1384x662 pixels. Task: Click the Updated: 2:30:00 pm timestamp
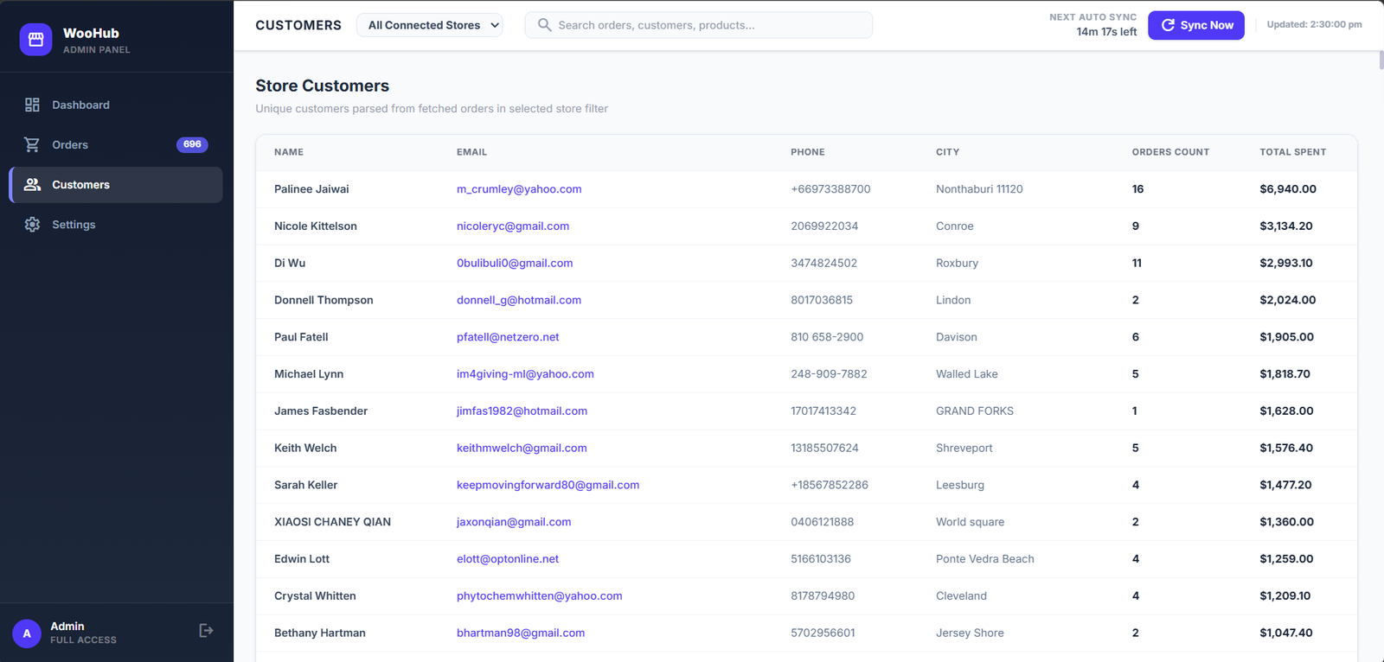click(x=1315, y=24)
